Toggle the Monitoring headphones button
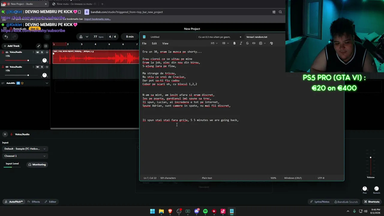 click(37, 165)
